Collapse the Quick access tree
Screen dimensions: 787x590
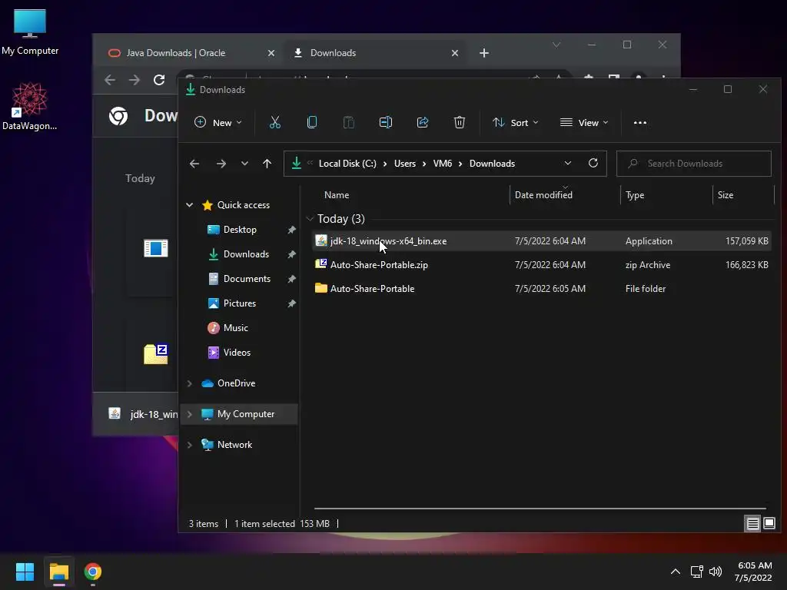click(189, 204)
